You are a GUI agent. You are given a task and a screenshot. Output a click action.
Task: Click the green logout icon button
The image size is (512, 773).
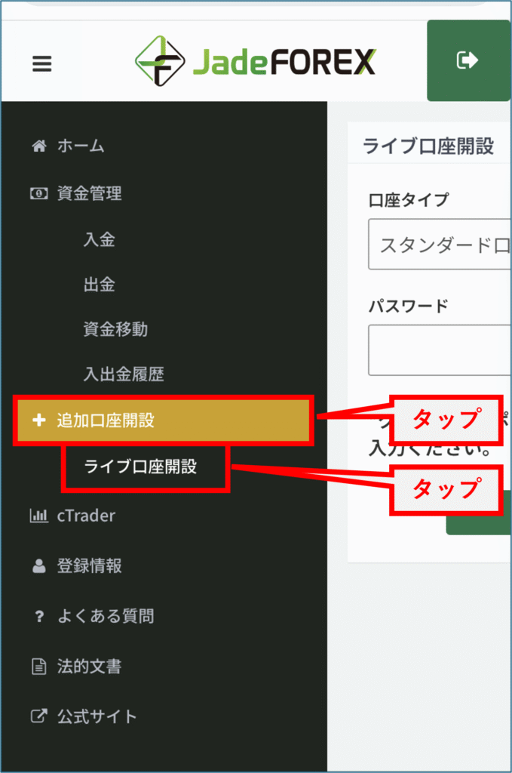468,60
